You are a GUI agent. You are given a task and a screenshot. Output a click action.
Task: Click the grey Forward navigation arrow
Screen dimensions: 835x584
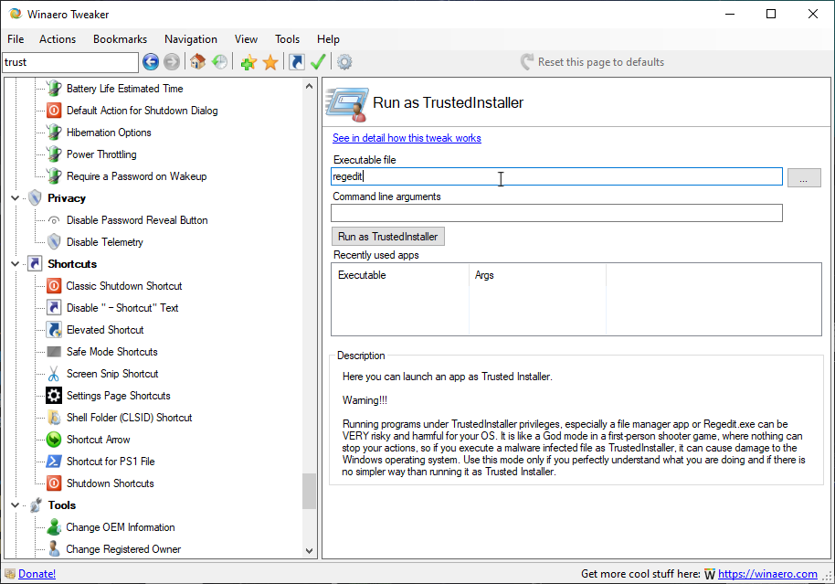point(172,62)
